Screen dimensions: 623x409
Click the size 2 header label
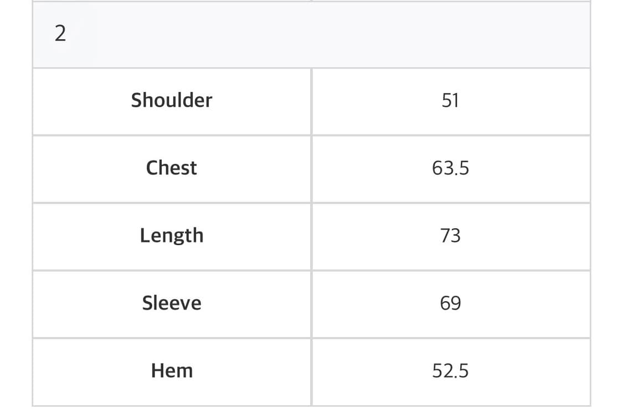(60, 34)
